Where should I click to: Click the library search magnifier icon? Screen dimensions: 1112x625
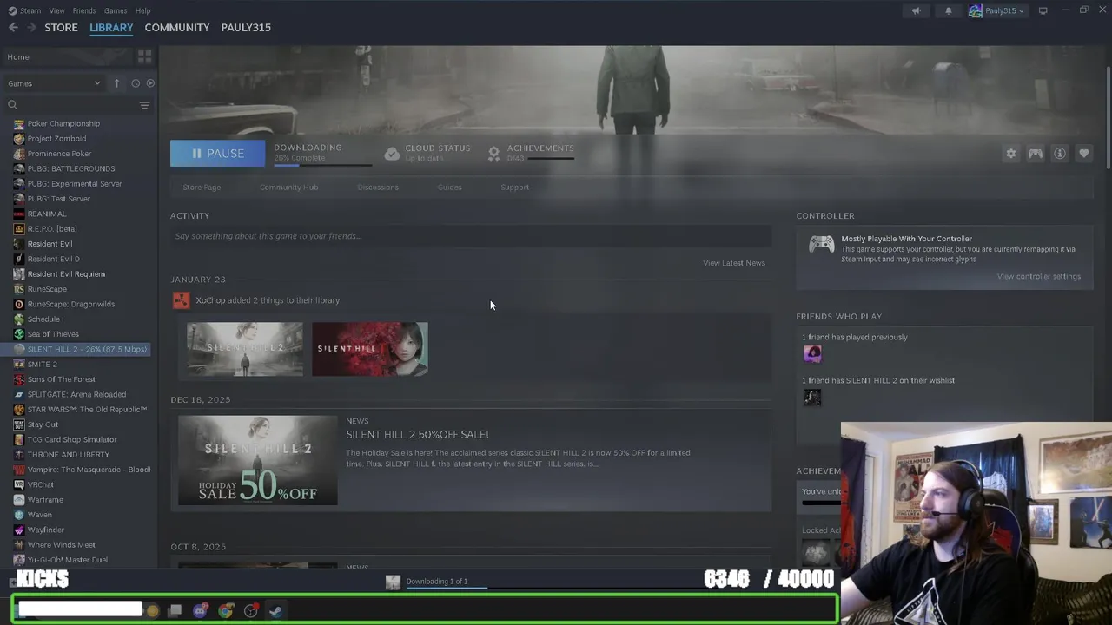click(12, 105)
